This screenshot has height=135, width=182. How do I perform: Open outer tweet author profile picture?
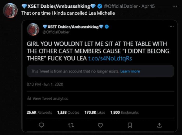pyautogui.click(x=10, y=10)
